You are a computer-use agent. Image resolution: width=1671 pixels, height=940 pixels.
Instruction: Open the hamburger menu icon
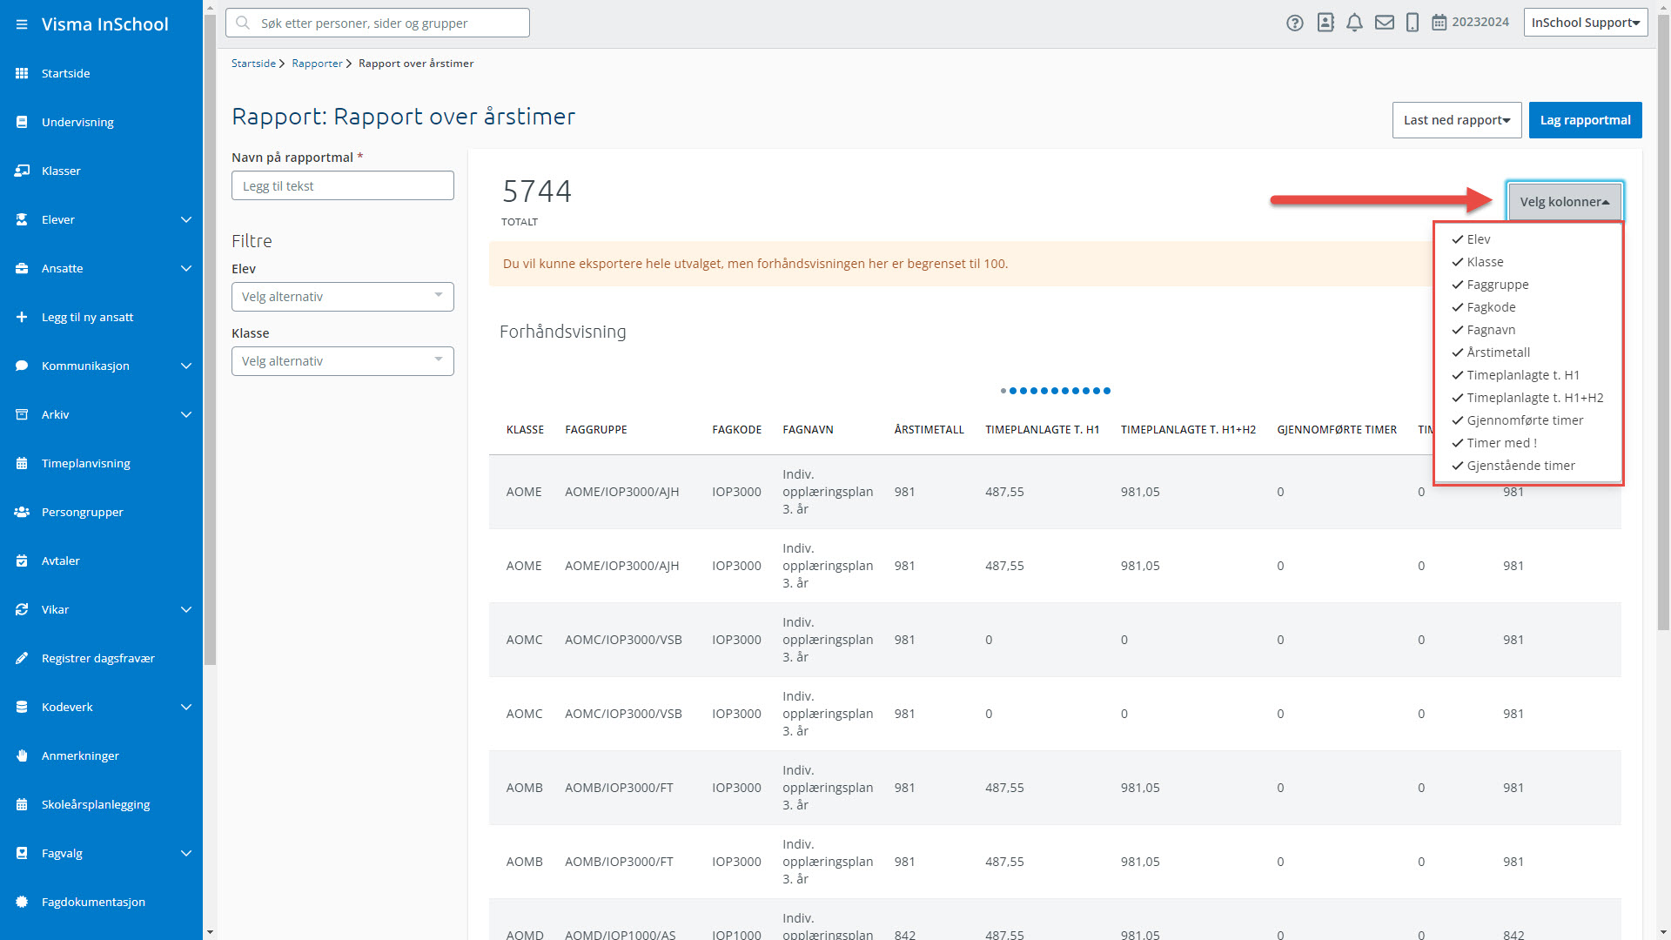click(x=22, y=24)
